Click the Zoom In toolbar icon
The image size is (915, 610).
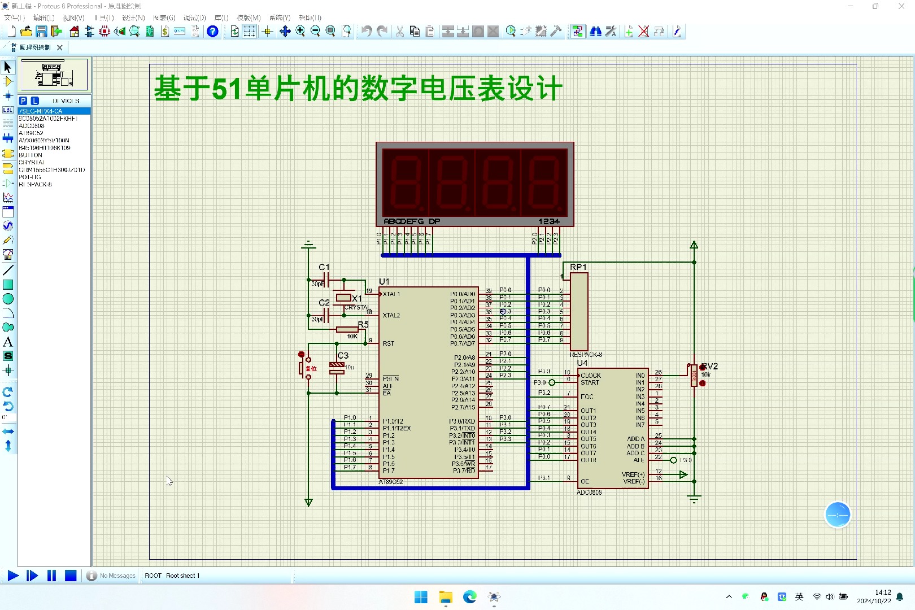[x=300, y=31]
